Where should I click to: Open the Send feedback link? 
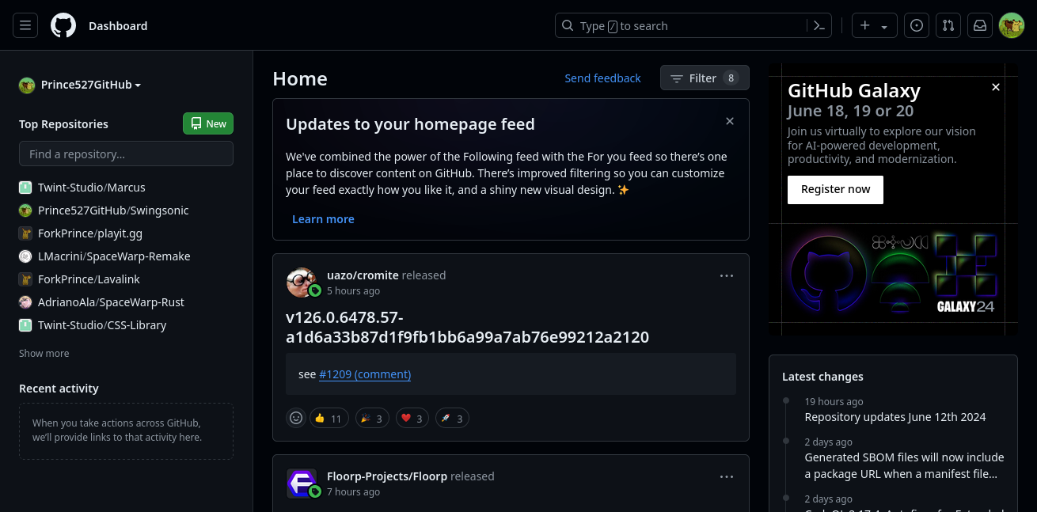602,78
